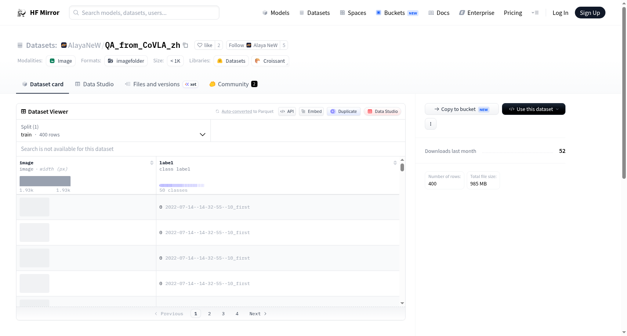Click the Next page button
Screen dimensions: 627x336
pos(258,314)
